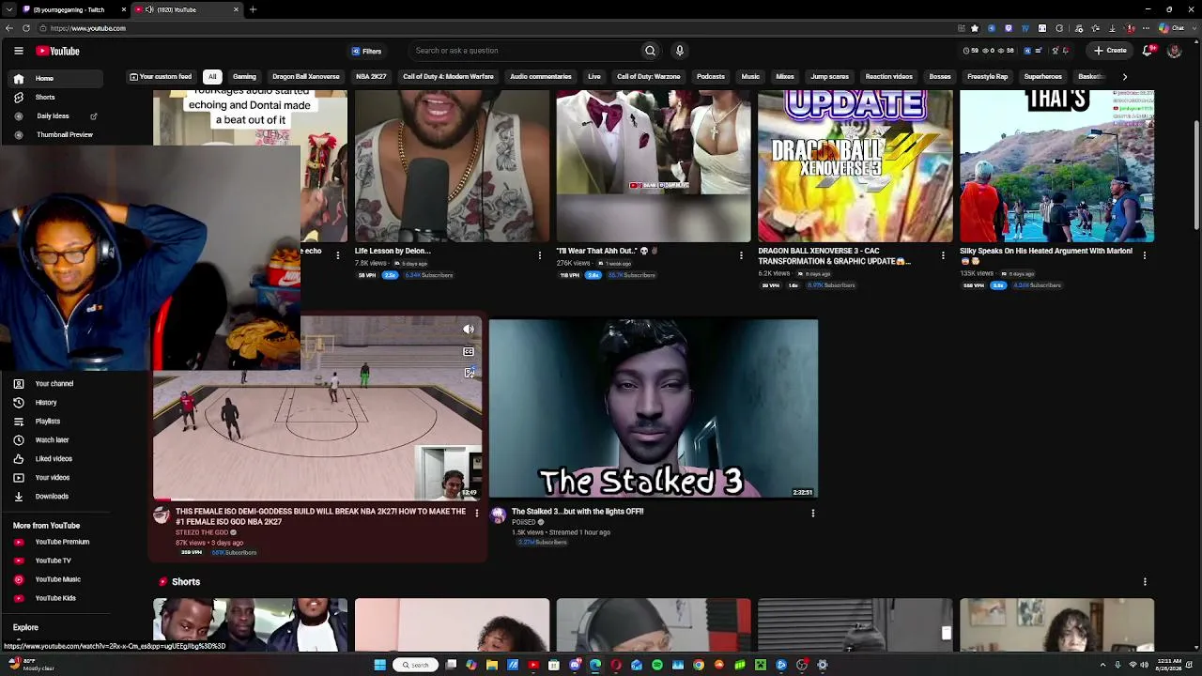1202x676 pixels.
Task: Click the Windows taskbar Search box
Action: click(415, 665)
